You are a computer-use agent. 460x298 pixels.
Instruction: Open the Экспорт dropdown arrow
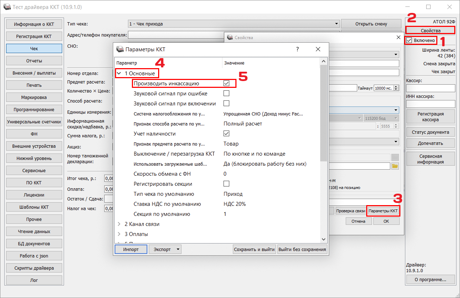178,249
